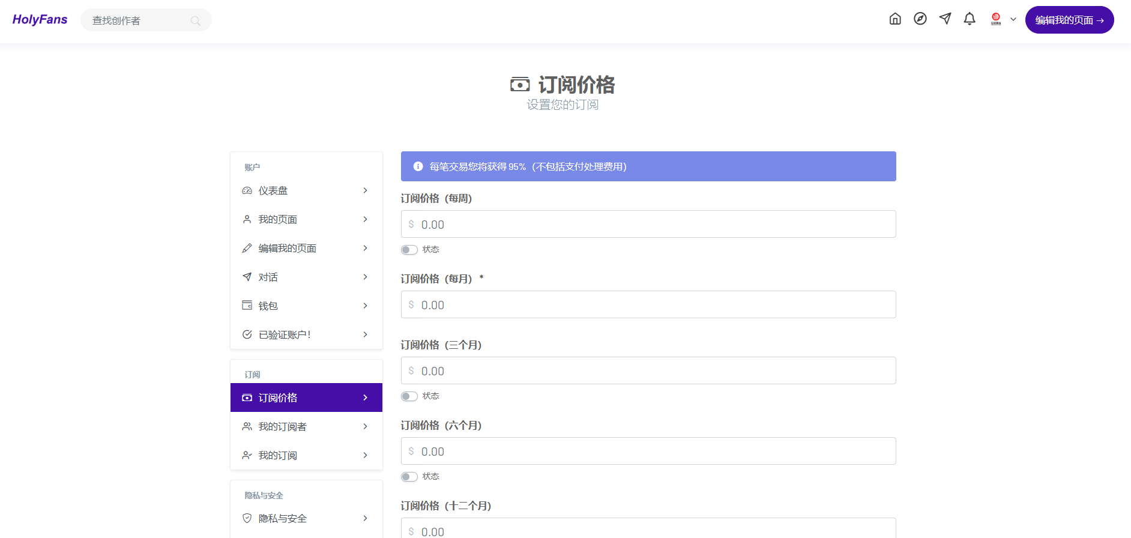Click the info icon in blue banner
The image size is (1131, 538).
click(418, 166)
